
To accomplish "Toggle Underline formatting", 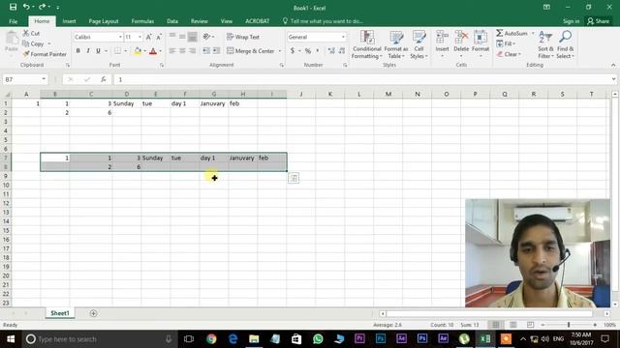I will click(x=98, y=51).
